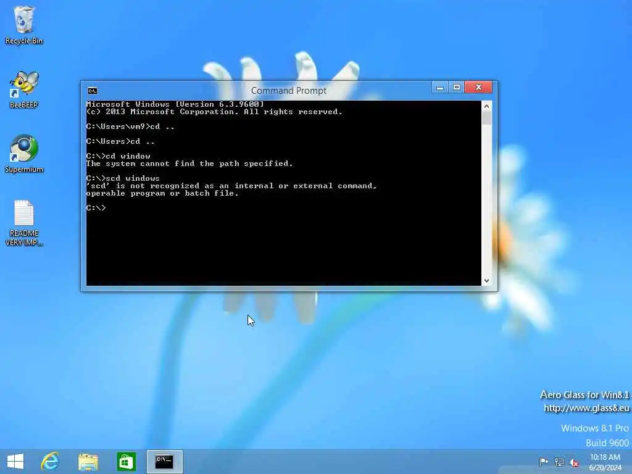Click the copyright 2013 Microsoft Corporation line

214,112
